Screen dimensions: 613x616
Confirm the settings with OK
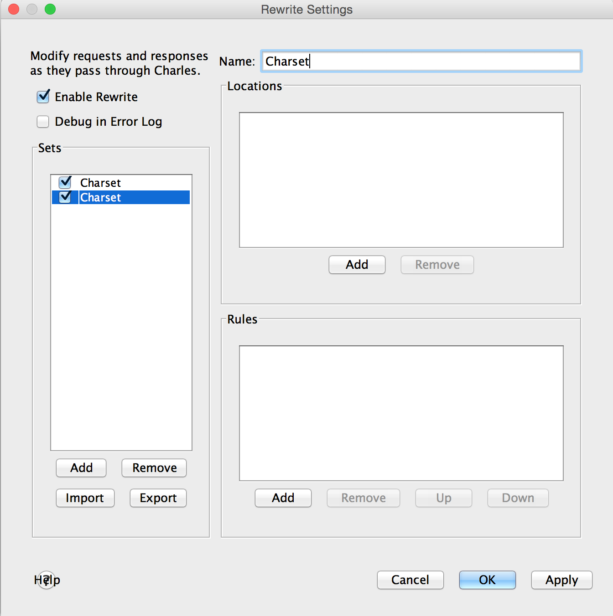pos(487,580)
